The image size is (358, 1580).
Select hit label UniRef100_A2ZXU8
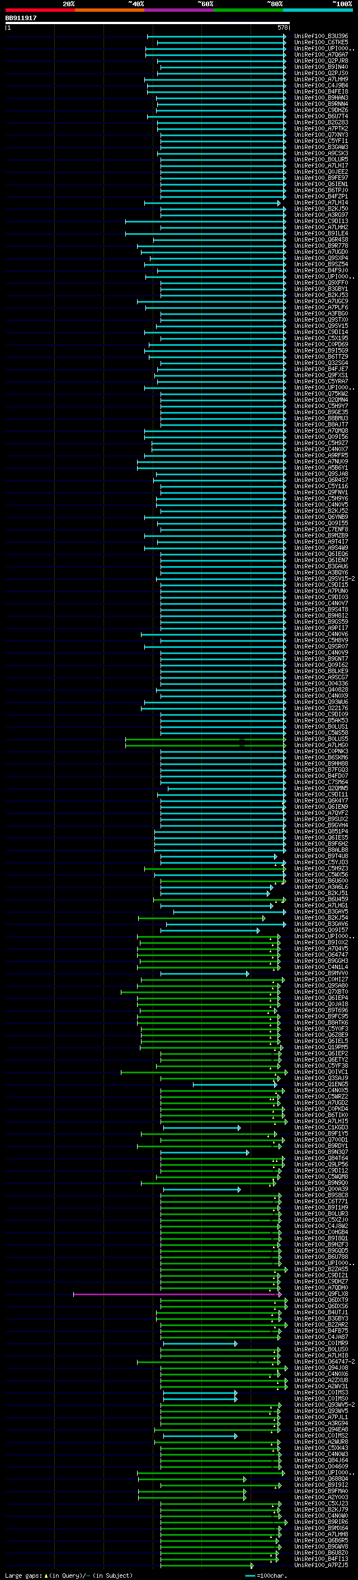click(x=321, y=1379)
